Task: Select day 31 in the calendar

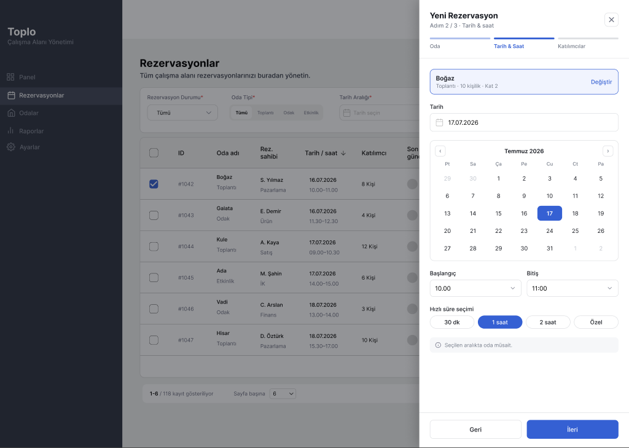Action: tap(549, 248)
